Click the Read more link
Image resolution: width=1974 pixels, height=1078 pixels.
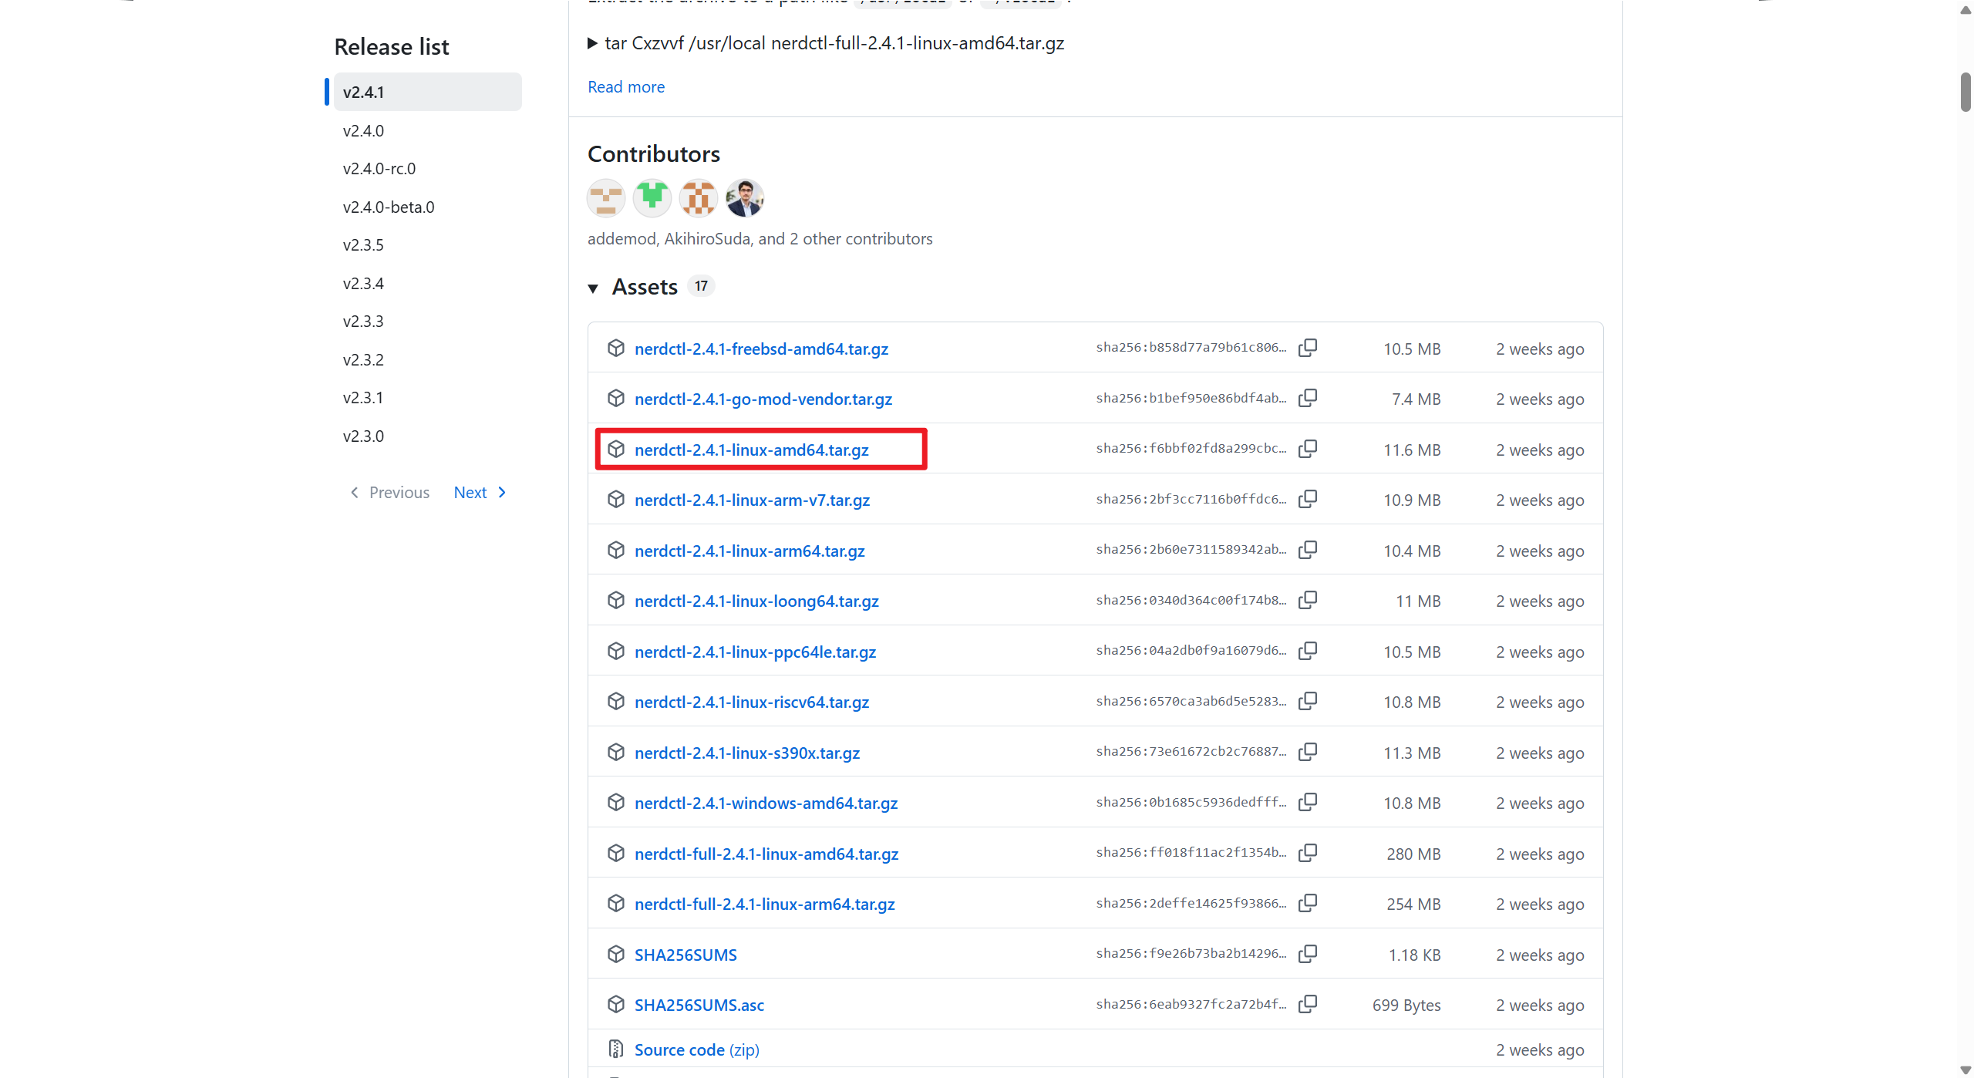pyautogui.click(x=626, y=87)
